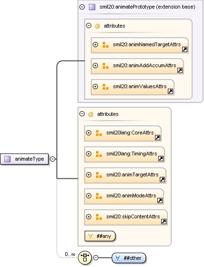Collapse the attributes box containing smil20lang:CoreAttrs

tap(82, 114)
